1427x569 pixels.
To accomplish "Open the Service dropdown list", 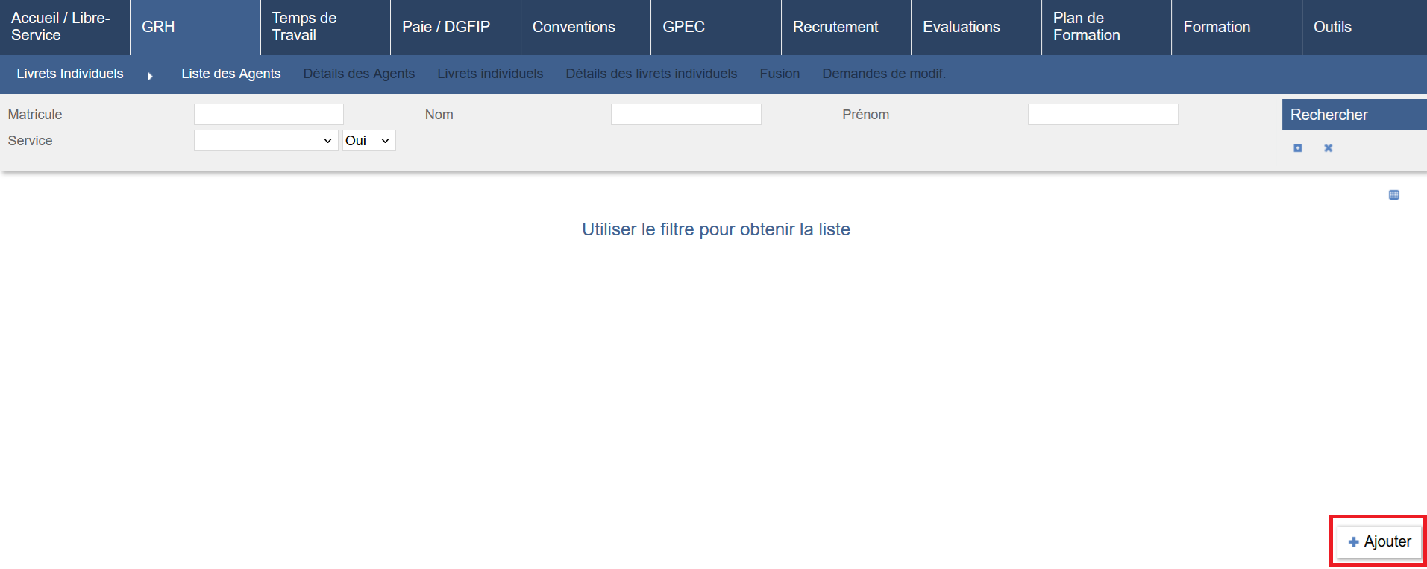I will [x=266, y=141].
